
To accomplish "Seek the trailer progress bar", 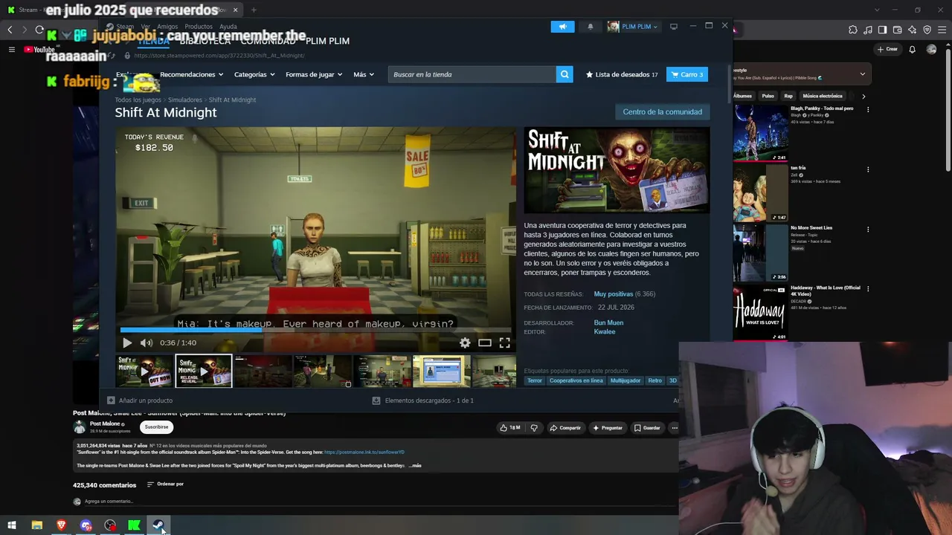I will (316, 330).
